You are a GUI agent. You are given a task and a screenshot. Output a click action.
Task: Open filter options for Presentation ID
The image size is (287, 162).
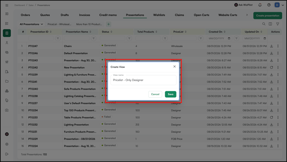point(58,39)
